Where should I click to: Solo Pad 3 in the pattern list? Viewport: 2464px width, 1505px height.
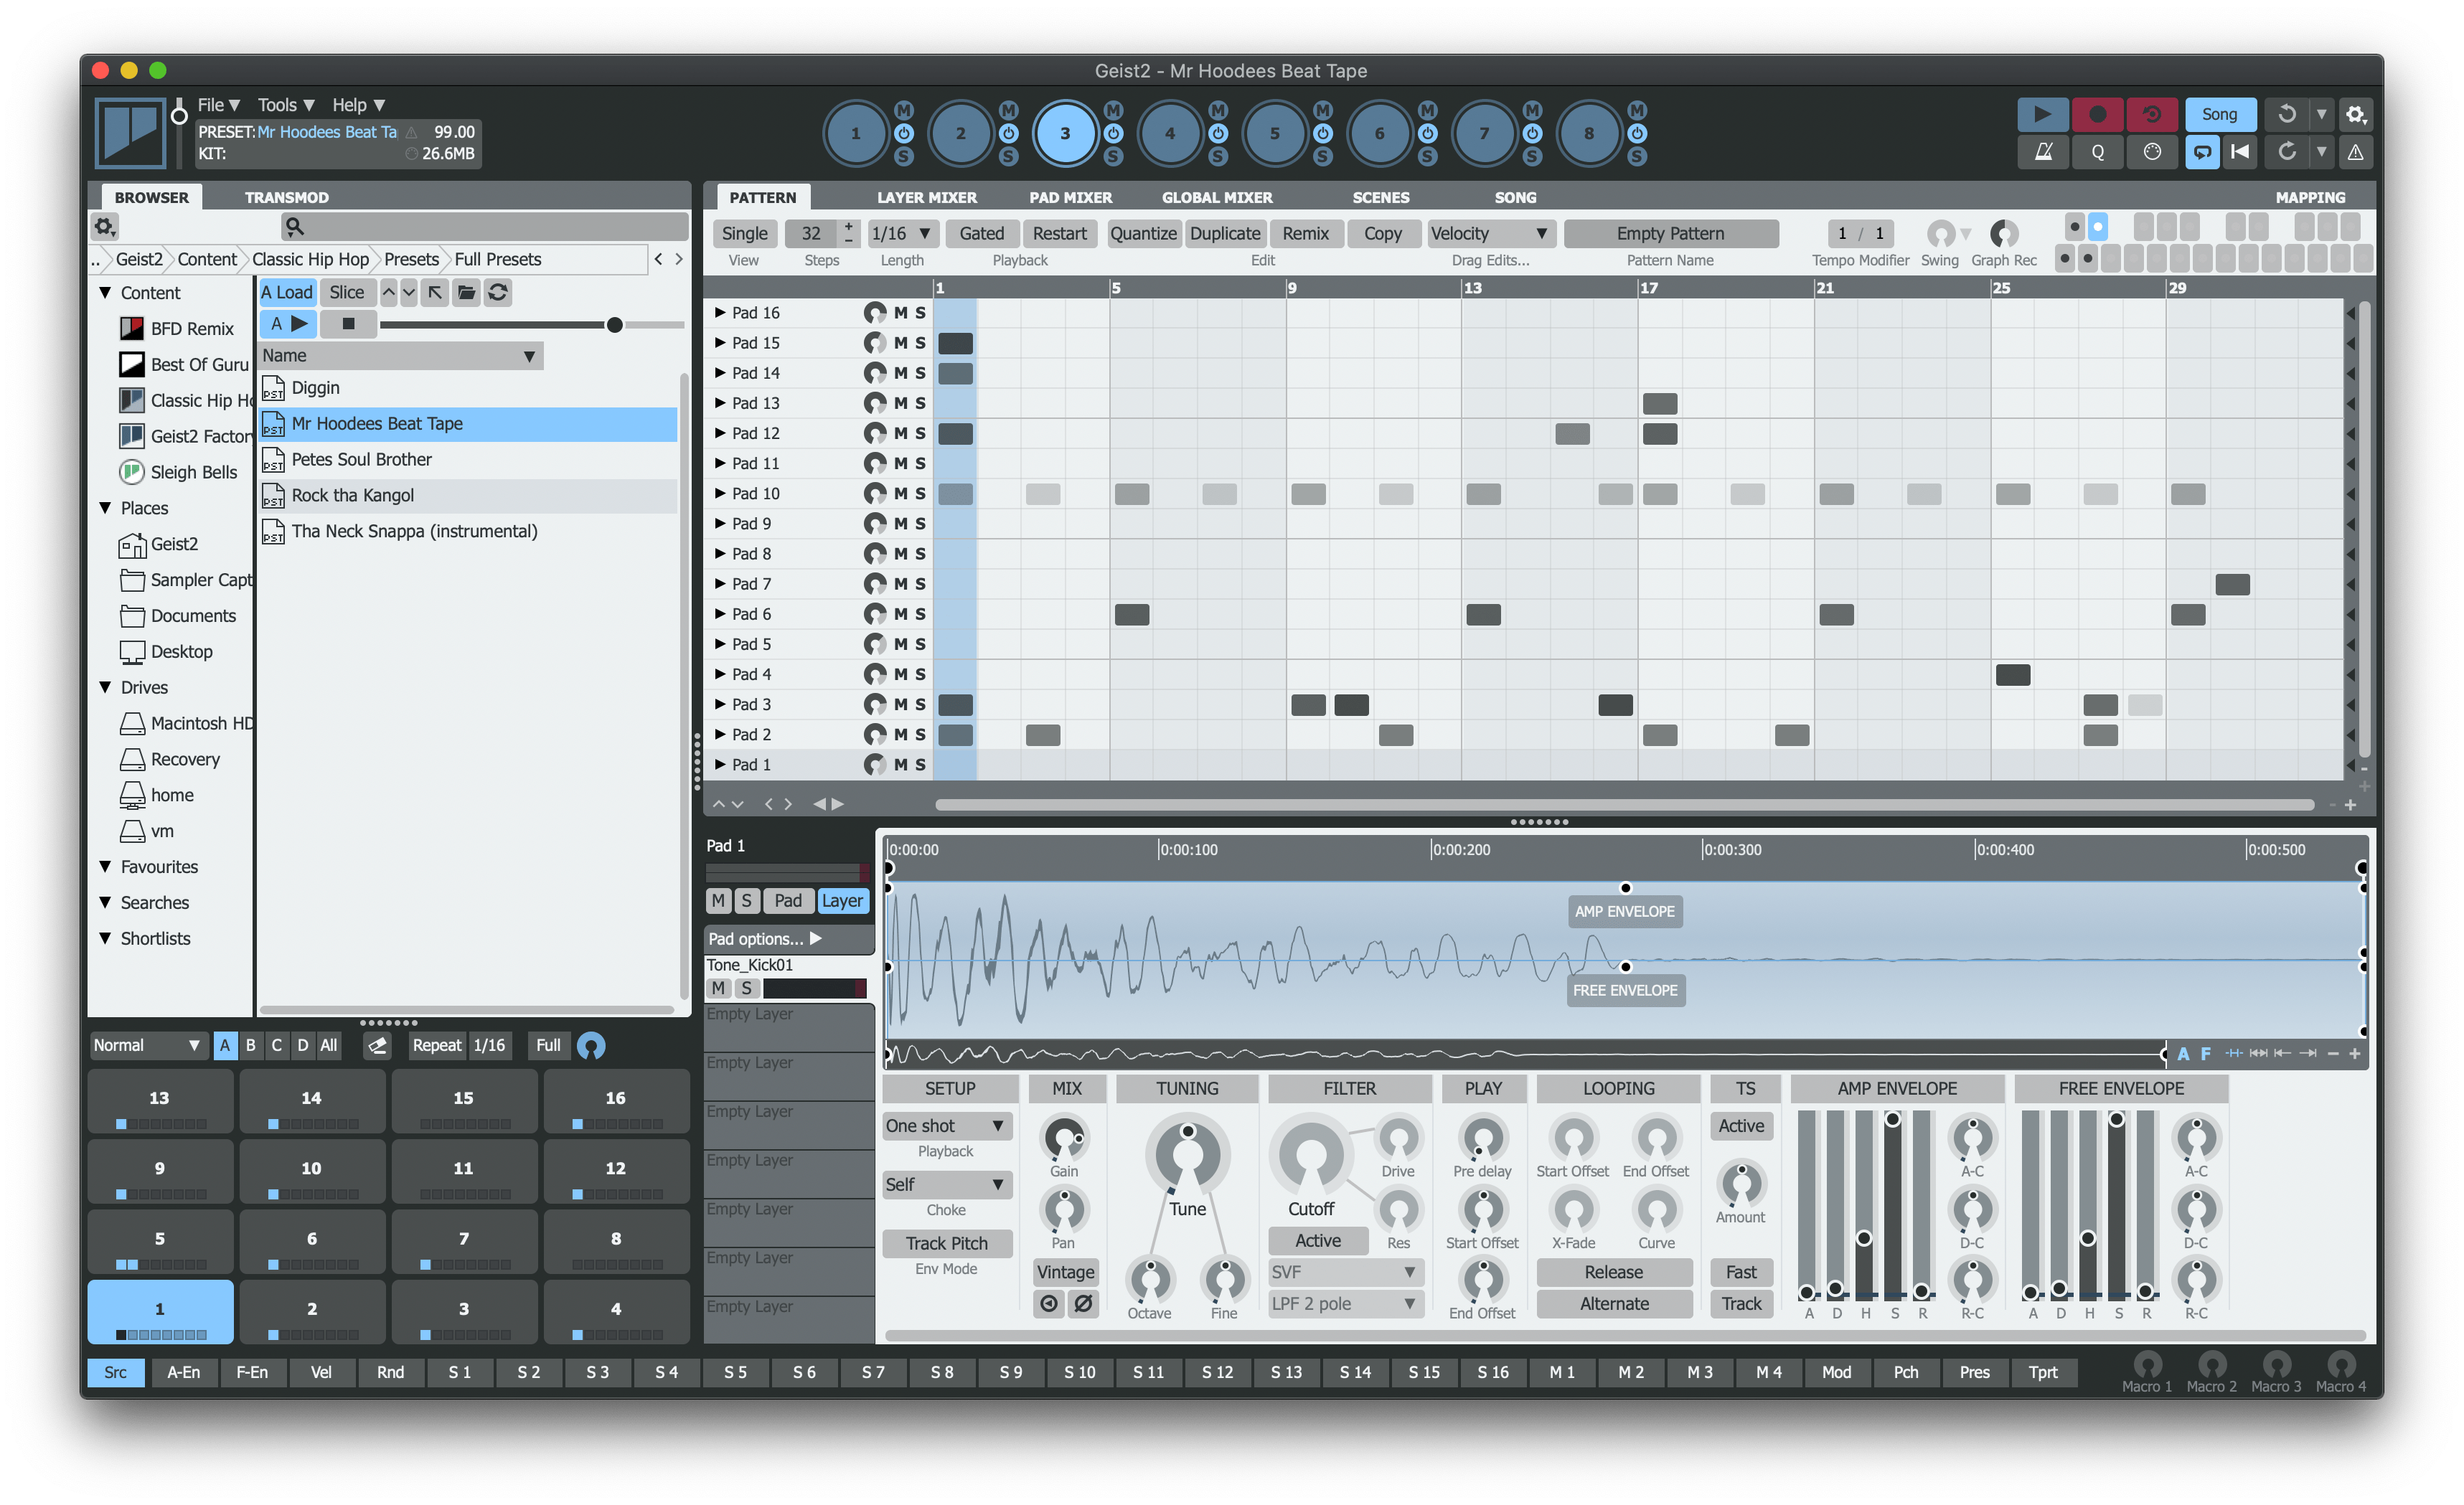(x=920, y=705)
